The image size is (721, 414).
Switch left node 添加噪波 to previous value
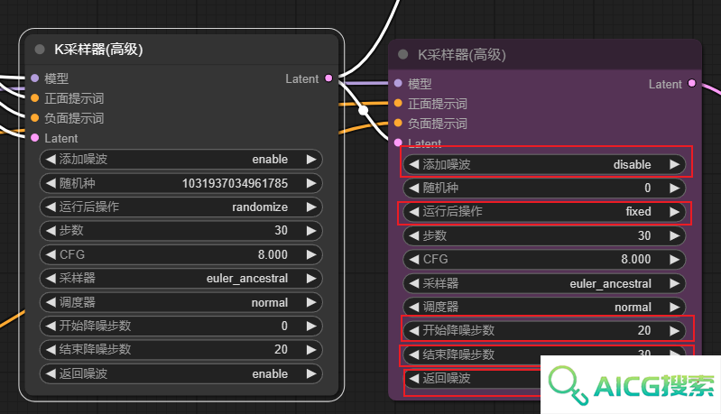pyautogui.click(x=51, y=159)
